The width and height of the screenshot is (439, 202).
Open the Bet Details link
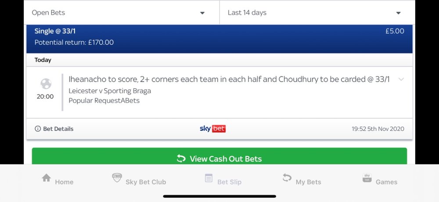(x=54, y=129)
